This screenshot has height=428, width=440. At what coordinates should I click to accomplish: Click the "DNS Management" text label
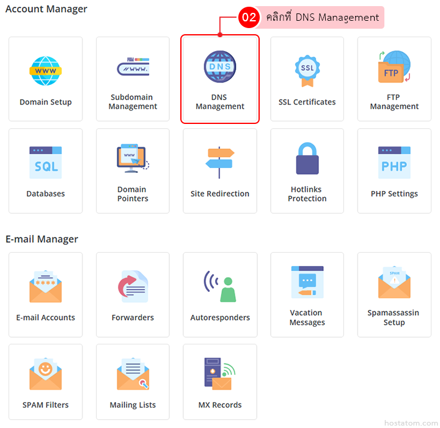[220, 102]
